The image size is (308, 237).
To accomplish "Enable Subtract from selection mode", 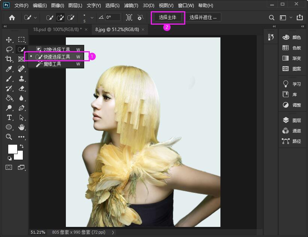I will [70, 18].
